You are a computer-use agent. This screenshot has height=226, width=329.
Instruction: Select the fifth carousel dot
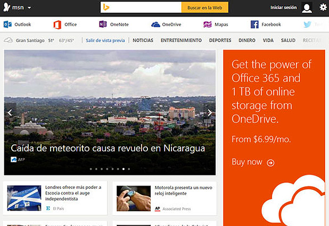point(113,169)
